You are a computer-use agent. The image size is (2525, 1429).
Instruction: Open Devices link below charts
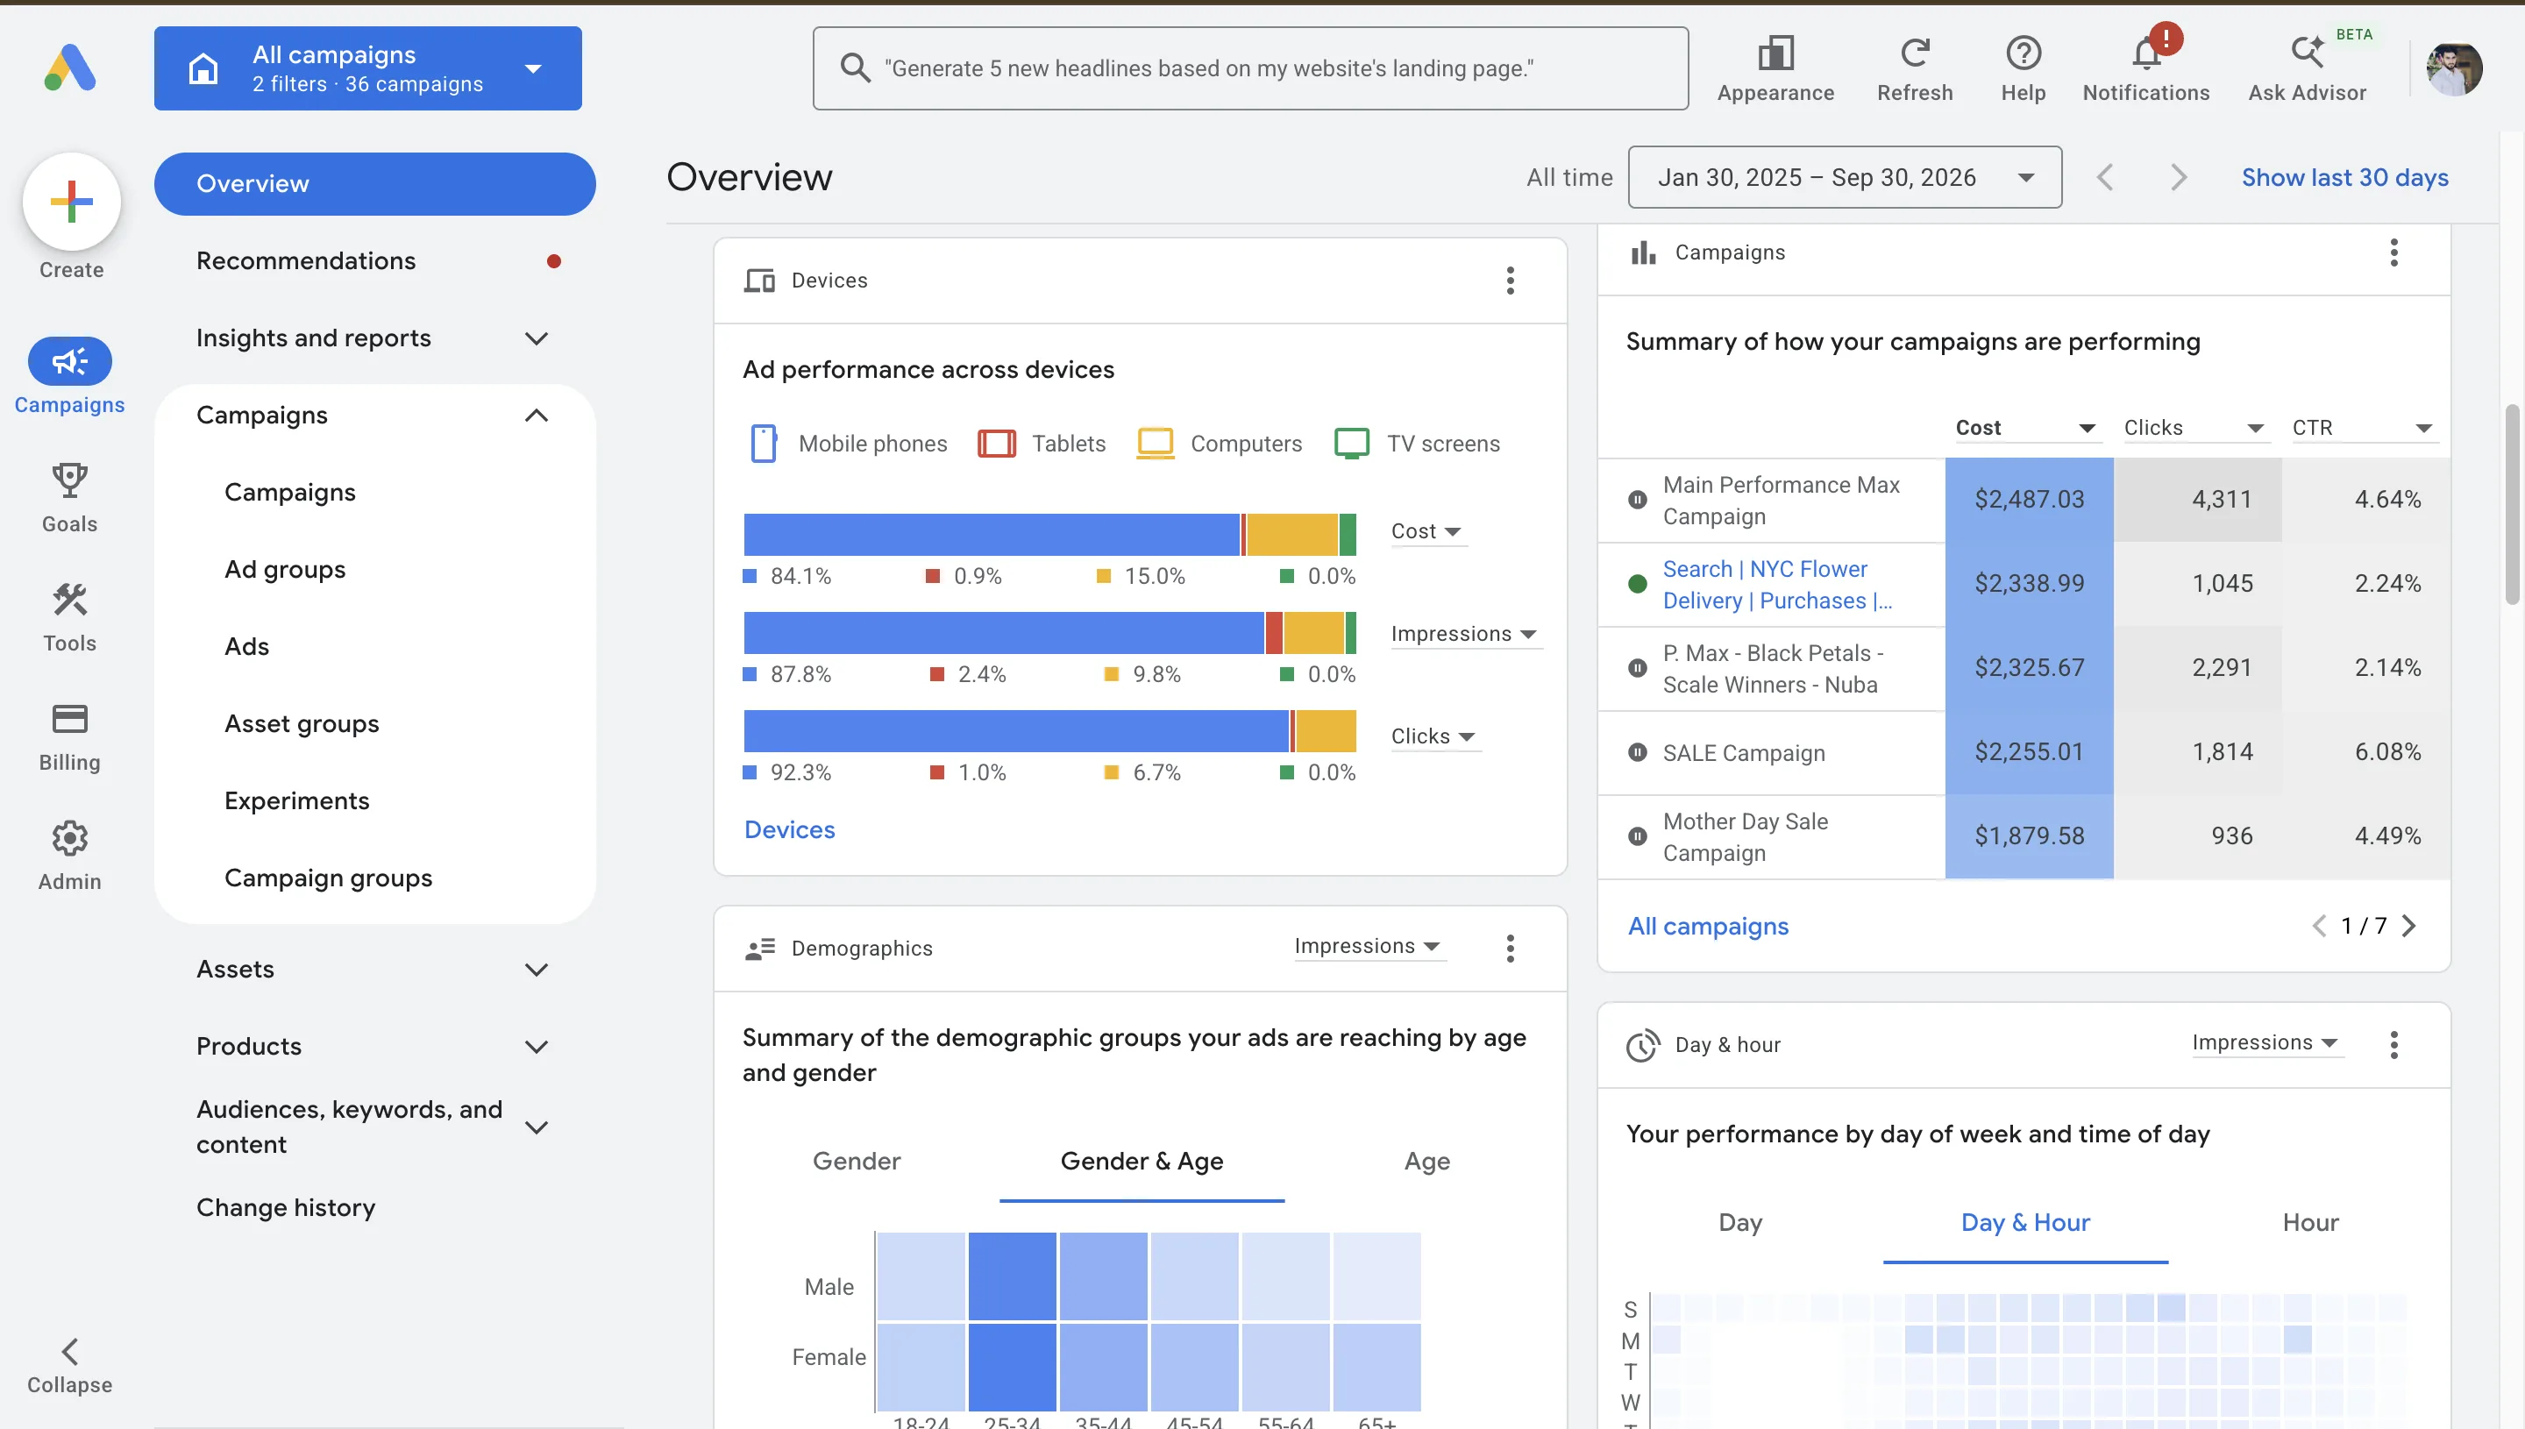coord(789,830)
